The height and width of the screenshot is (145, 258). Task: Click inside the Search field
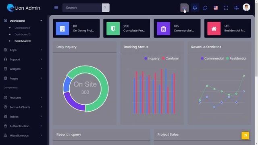click(82, 8)
